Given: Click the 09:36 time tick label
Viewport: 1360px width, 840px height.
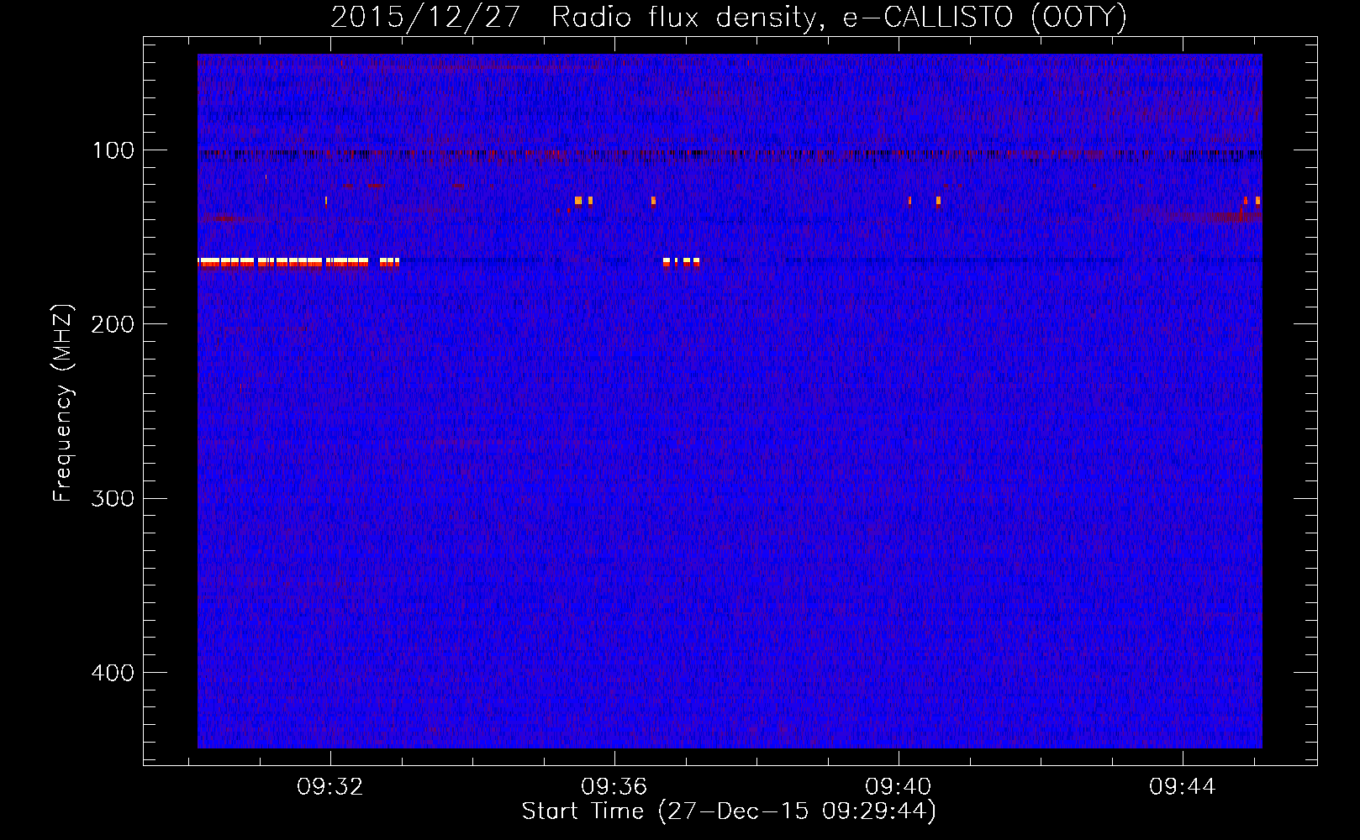Looking at the screenshot, I should point(614,787).
